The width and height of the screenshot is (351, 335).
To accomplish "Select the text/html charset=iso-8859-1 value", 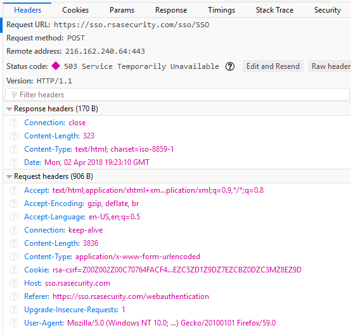I will pos(124,149).
